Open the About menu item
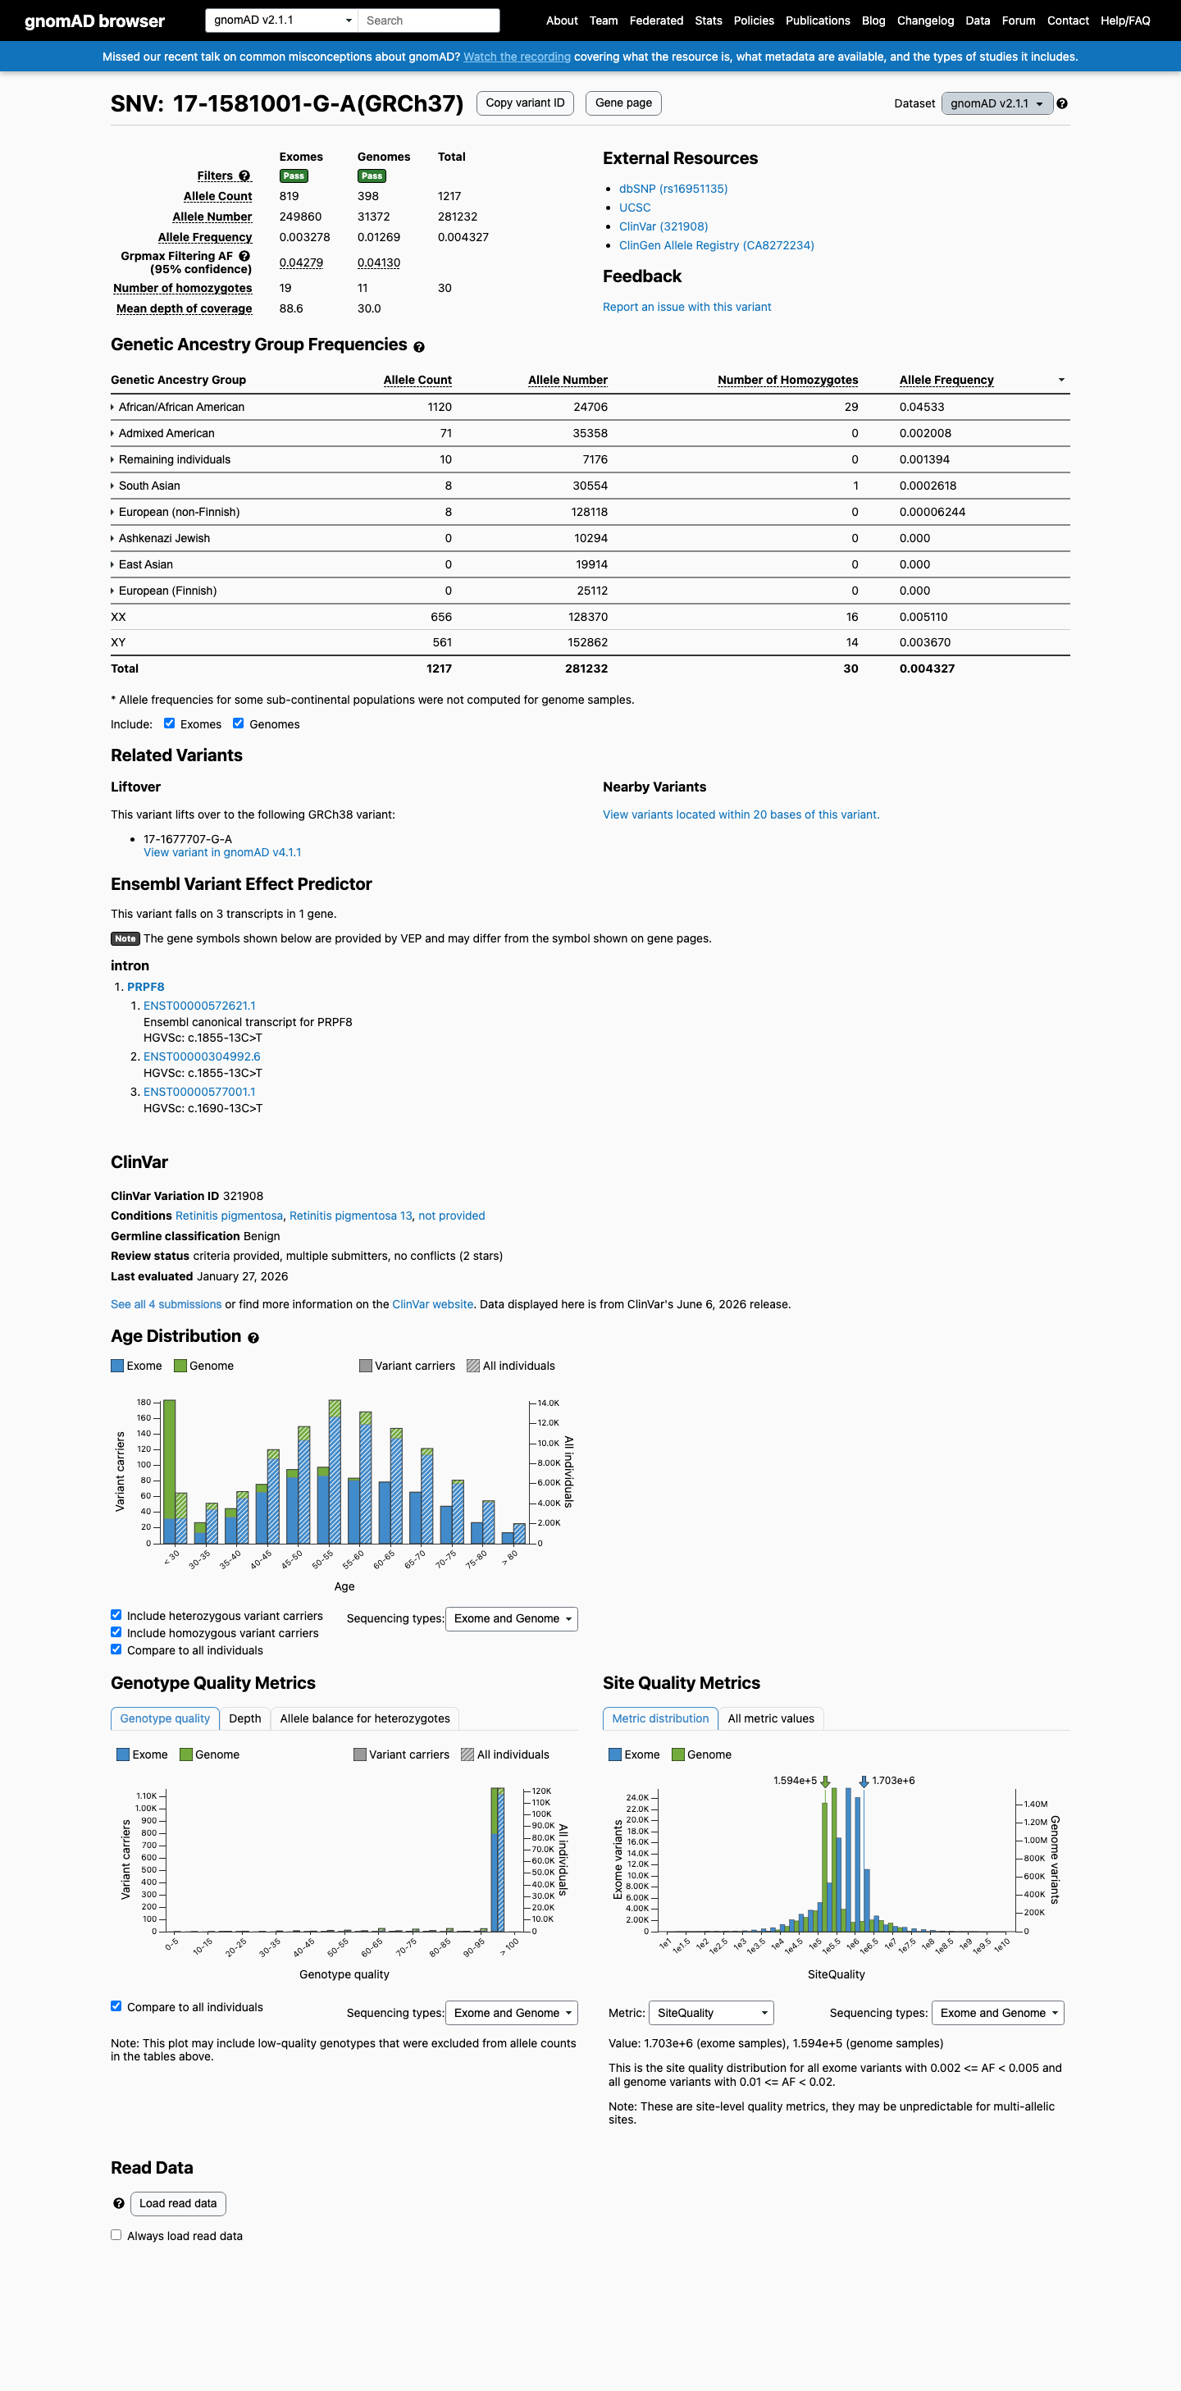This screenshot has width=1181, height=2391. pos(562,21)
